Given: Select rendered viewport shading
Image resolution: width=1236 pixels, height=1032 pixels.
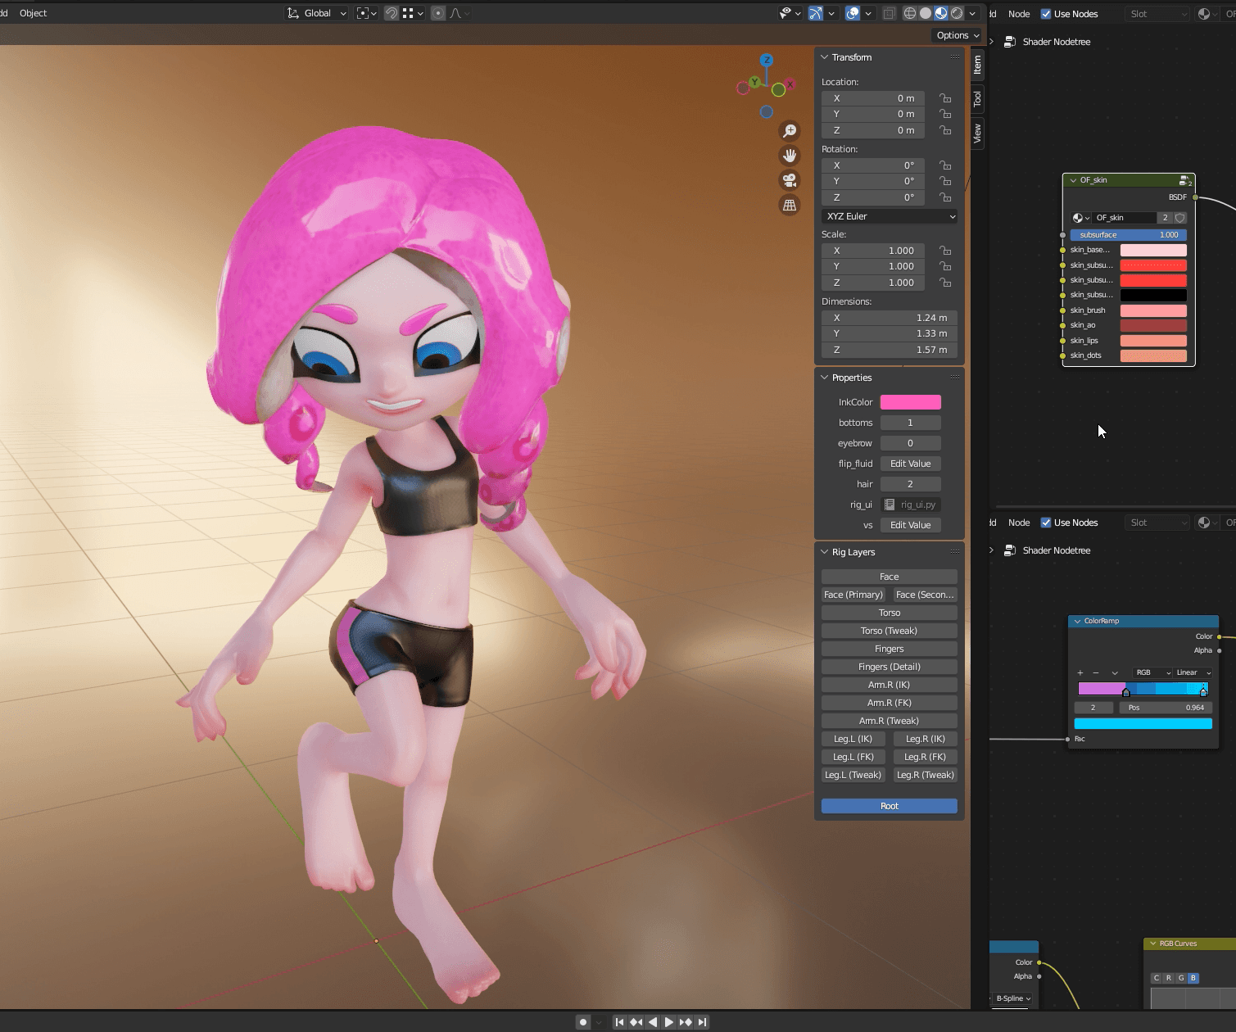Looking at the screenshot, I should [x=957, y=13].
